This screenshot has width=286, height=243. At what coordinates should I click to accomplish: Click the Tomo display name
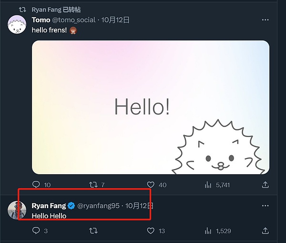pos(41,20)
